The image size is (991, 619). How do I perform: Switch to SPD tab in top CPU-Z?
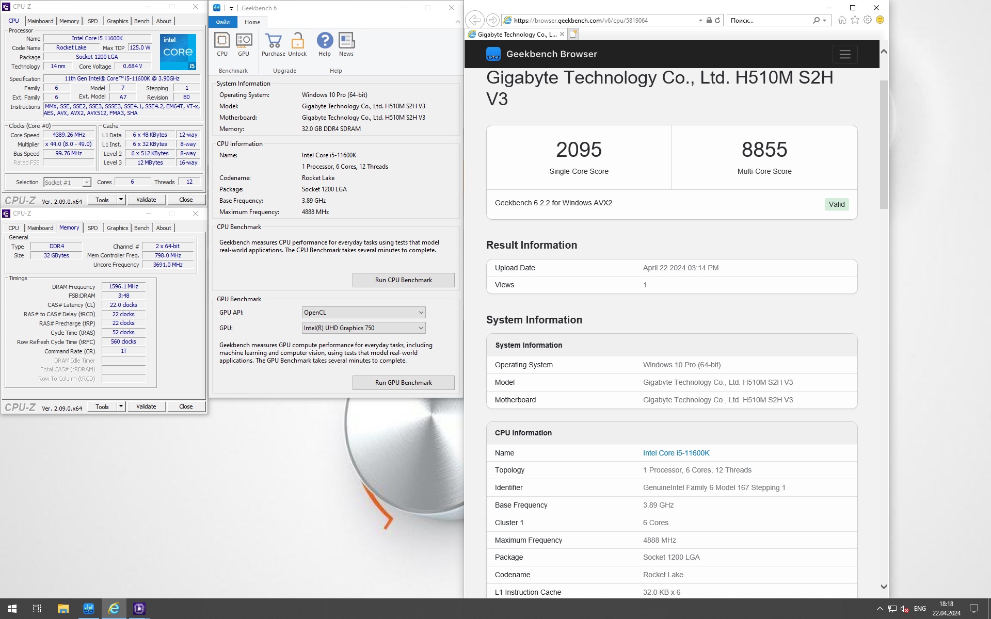93,21
